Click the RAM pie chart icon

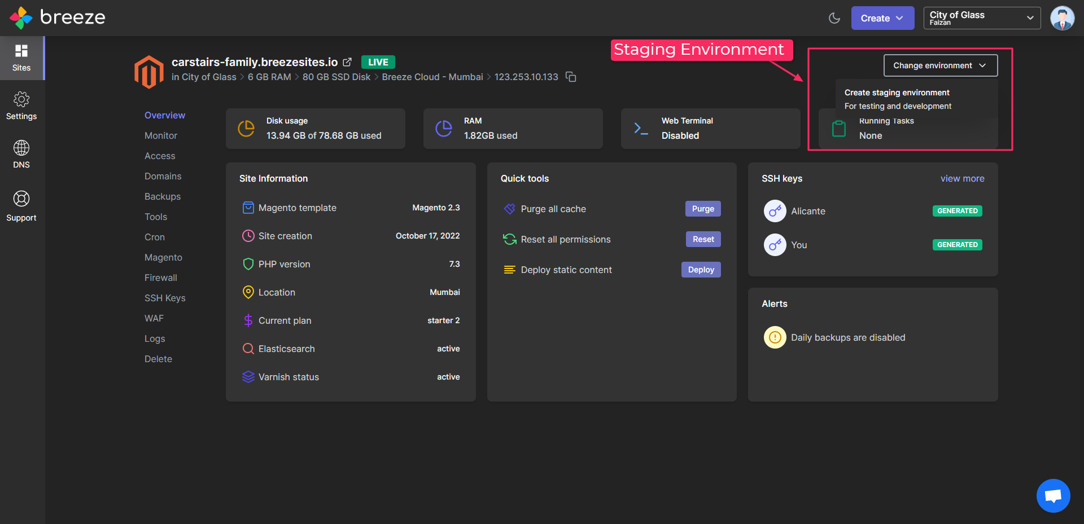444,129
